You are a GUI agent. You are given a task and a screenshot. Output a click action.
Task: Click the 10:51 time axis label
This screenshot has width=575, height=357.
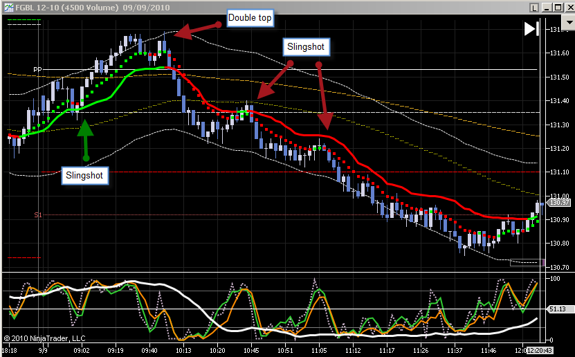pos(285,351)
